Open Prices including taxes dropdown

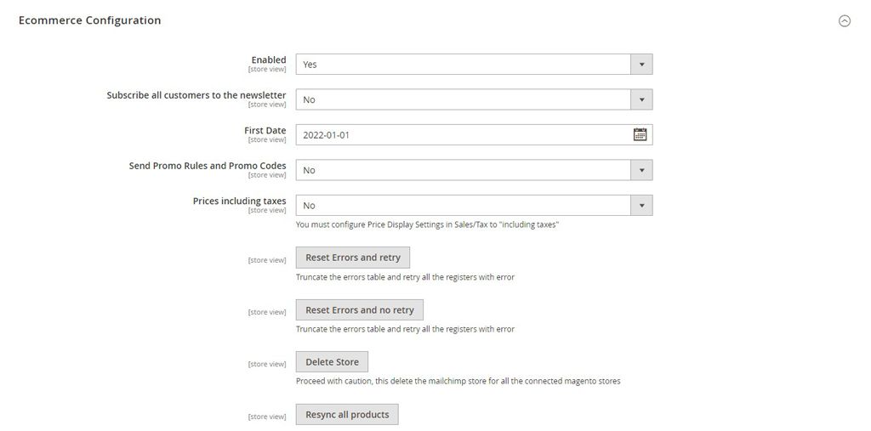475,206
